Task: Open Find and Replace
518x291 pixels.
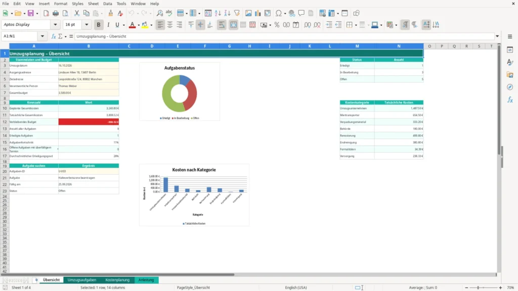Action: (159, 13)
